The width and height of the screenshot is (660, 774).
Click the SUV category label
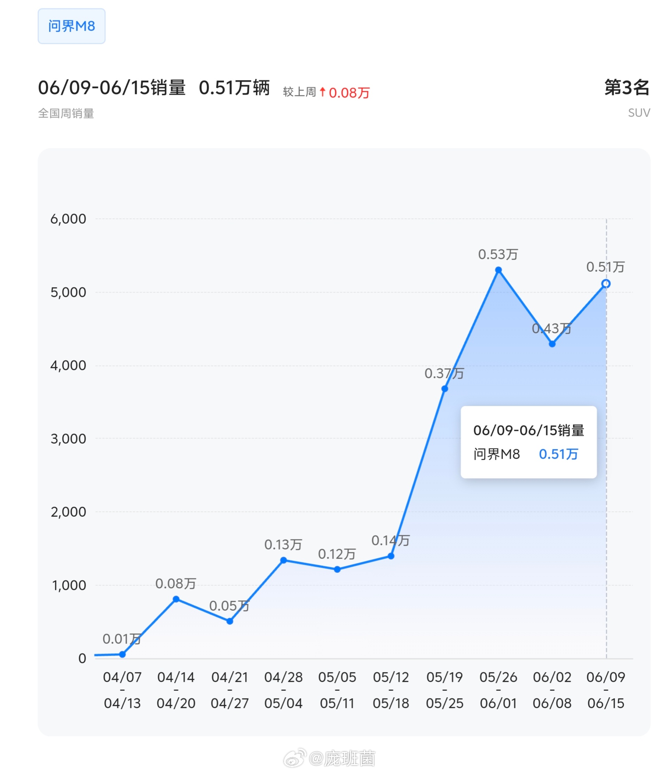point(639,113)
